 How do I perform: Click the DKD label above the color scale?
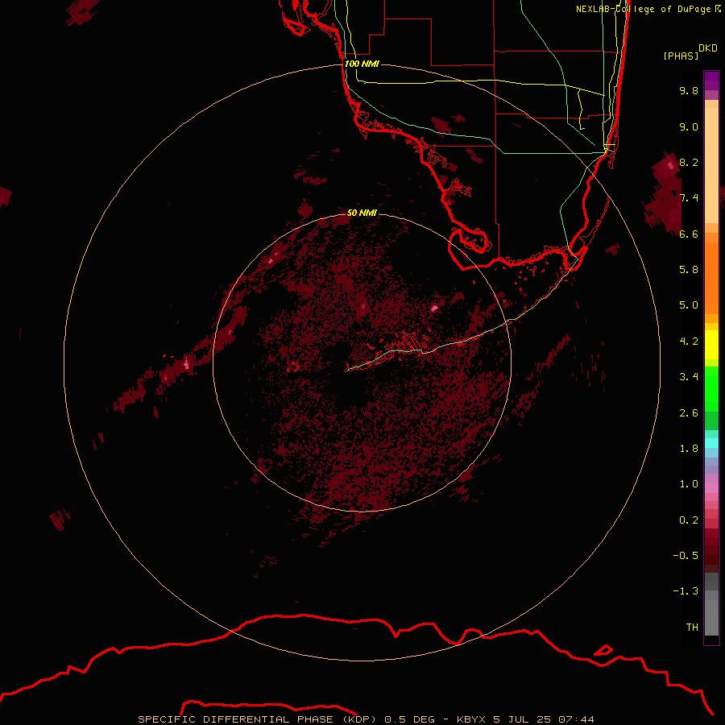708,48
